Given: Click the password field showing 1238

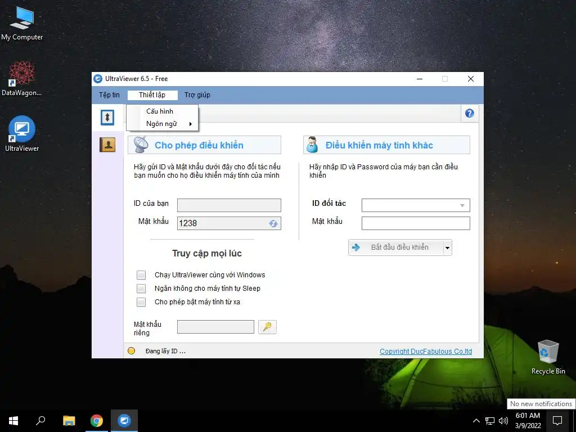Looking at the screenshot, I should pyautogui.click(x=229, y=223).
